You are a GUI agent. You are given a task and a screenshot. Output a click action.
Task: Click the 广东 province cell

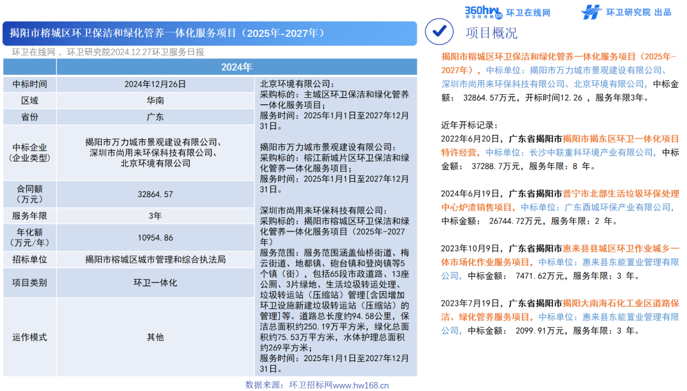pos(155,117)
